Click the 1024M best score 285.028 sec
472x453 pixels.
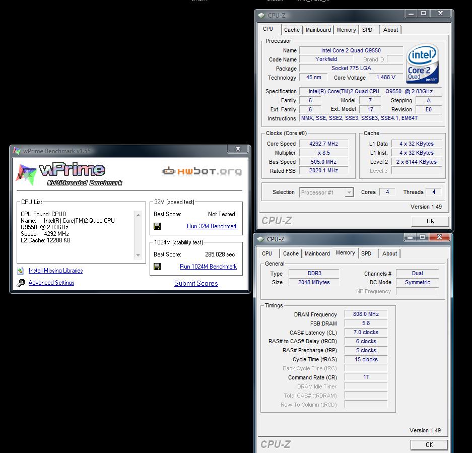pos(220,254)
